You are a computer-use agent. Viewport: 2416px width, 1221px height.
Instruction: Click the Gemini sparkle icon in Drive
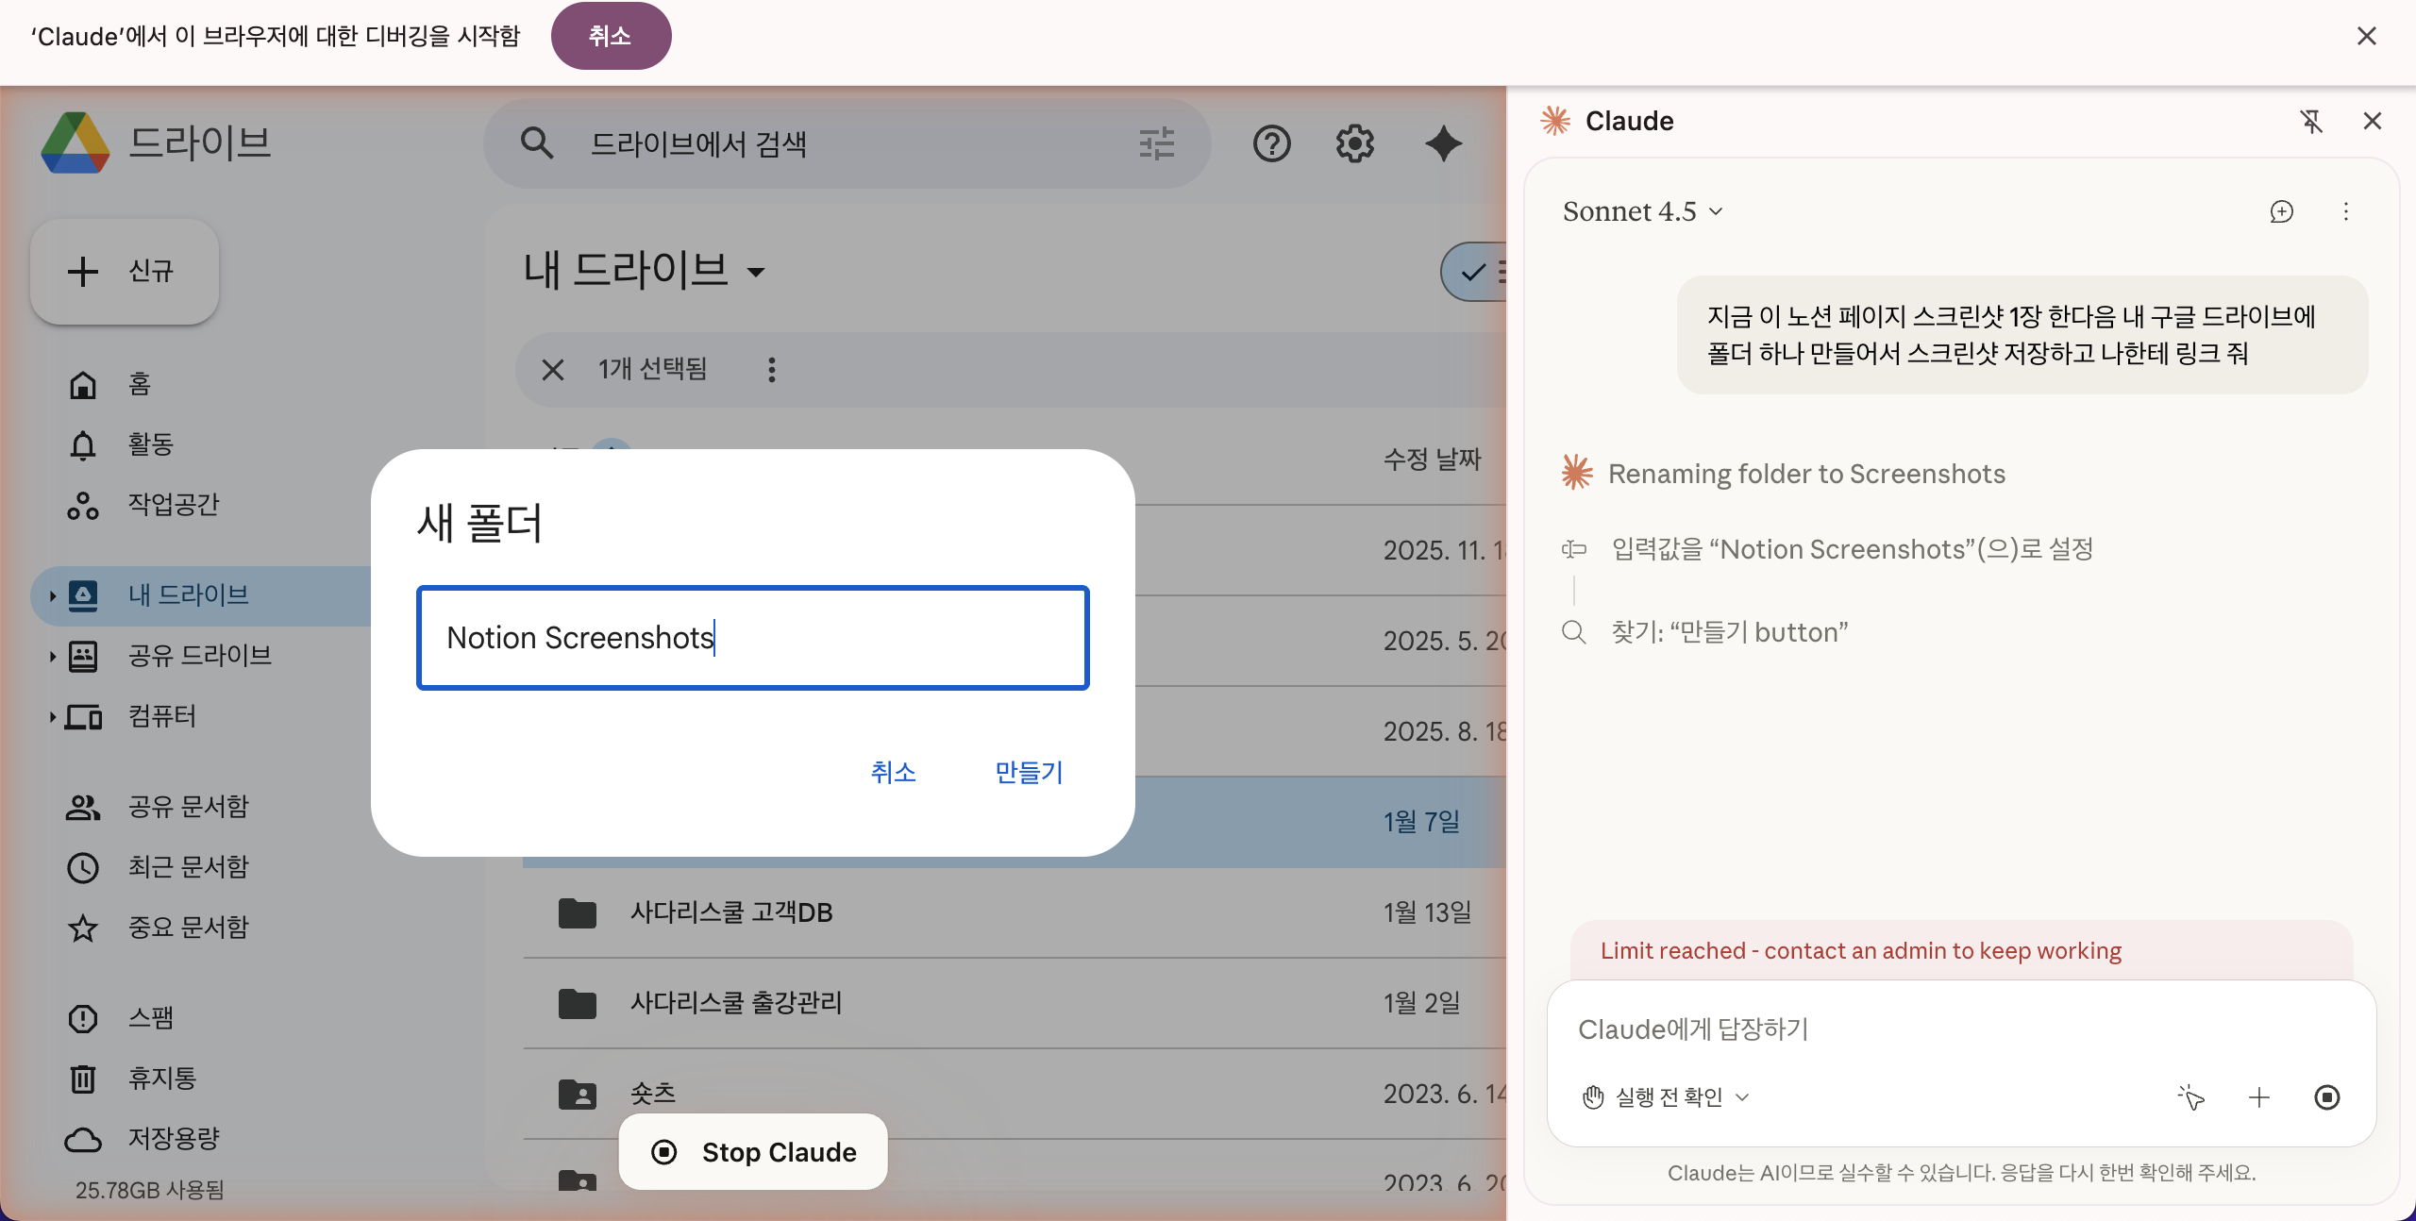click(x=1443, y=143)
